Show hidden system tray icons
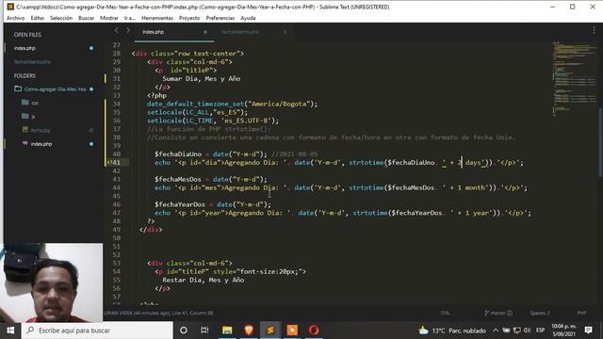The image size is (603, 339). 496,331
